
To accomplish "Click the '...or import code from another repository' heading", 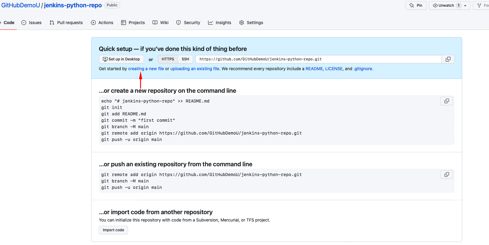I will 156,212.
